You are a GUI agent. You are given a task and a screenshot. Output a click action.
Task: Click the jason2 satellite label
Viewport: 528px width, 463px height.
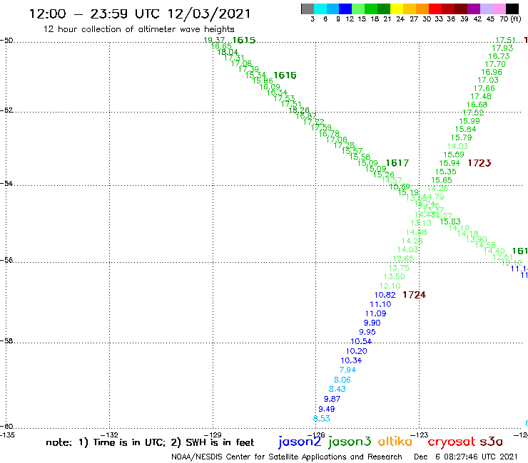300,442
